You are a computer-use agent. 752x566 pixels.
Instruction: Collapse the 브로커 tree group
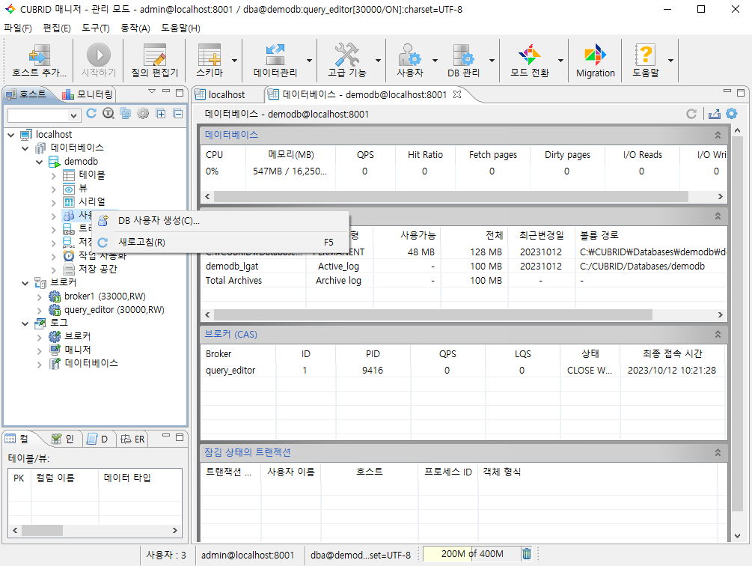point(25,284)
